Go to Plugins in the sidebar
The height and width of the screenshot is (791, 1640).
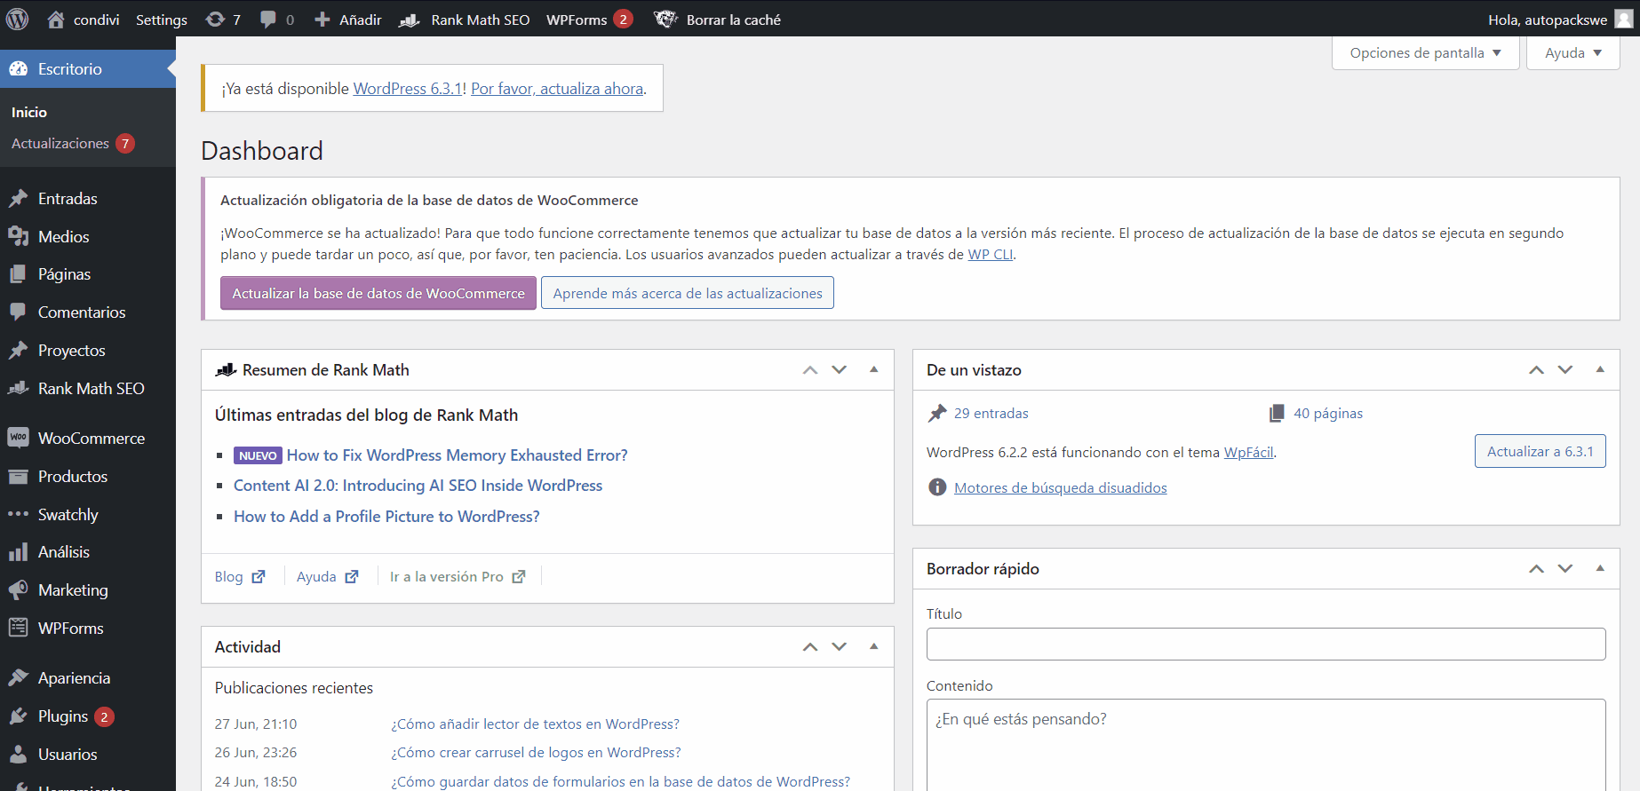(x=62, y=716)
